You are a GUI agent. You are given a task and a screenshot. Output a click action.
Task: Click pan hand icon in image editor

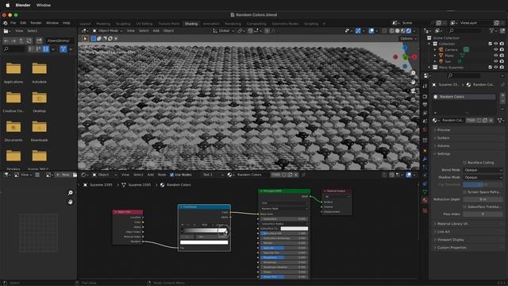pos(71,202)
